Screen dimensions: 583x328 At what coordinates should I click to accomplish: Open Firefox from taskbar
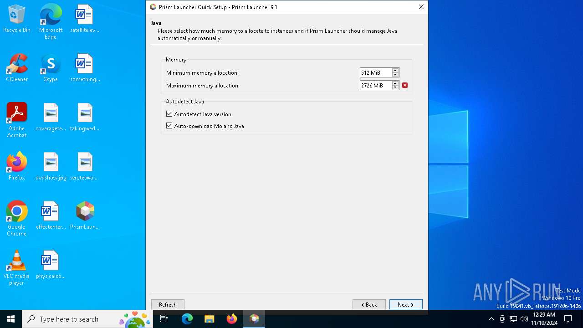click(x=232, y=319)
